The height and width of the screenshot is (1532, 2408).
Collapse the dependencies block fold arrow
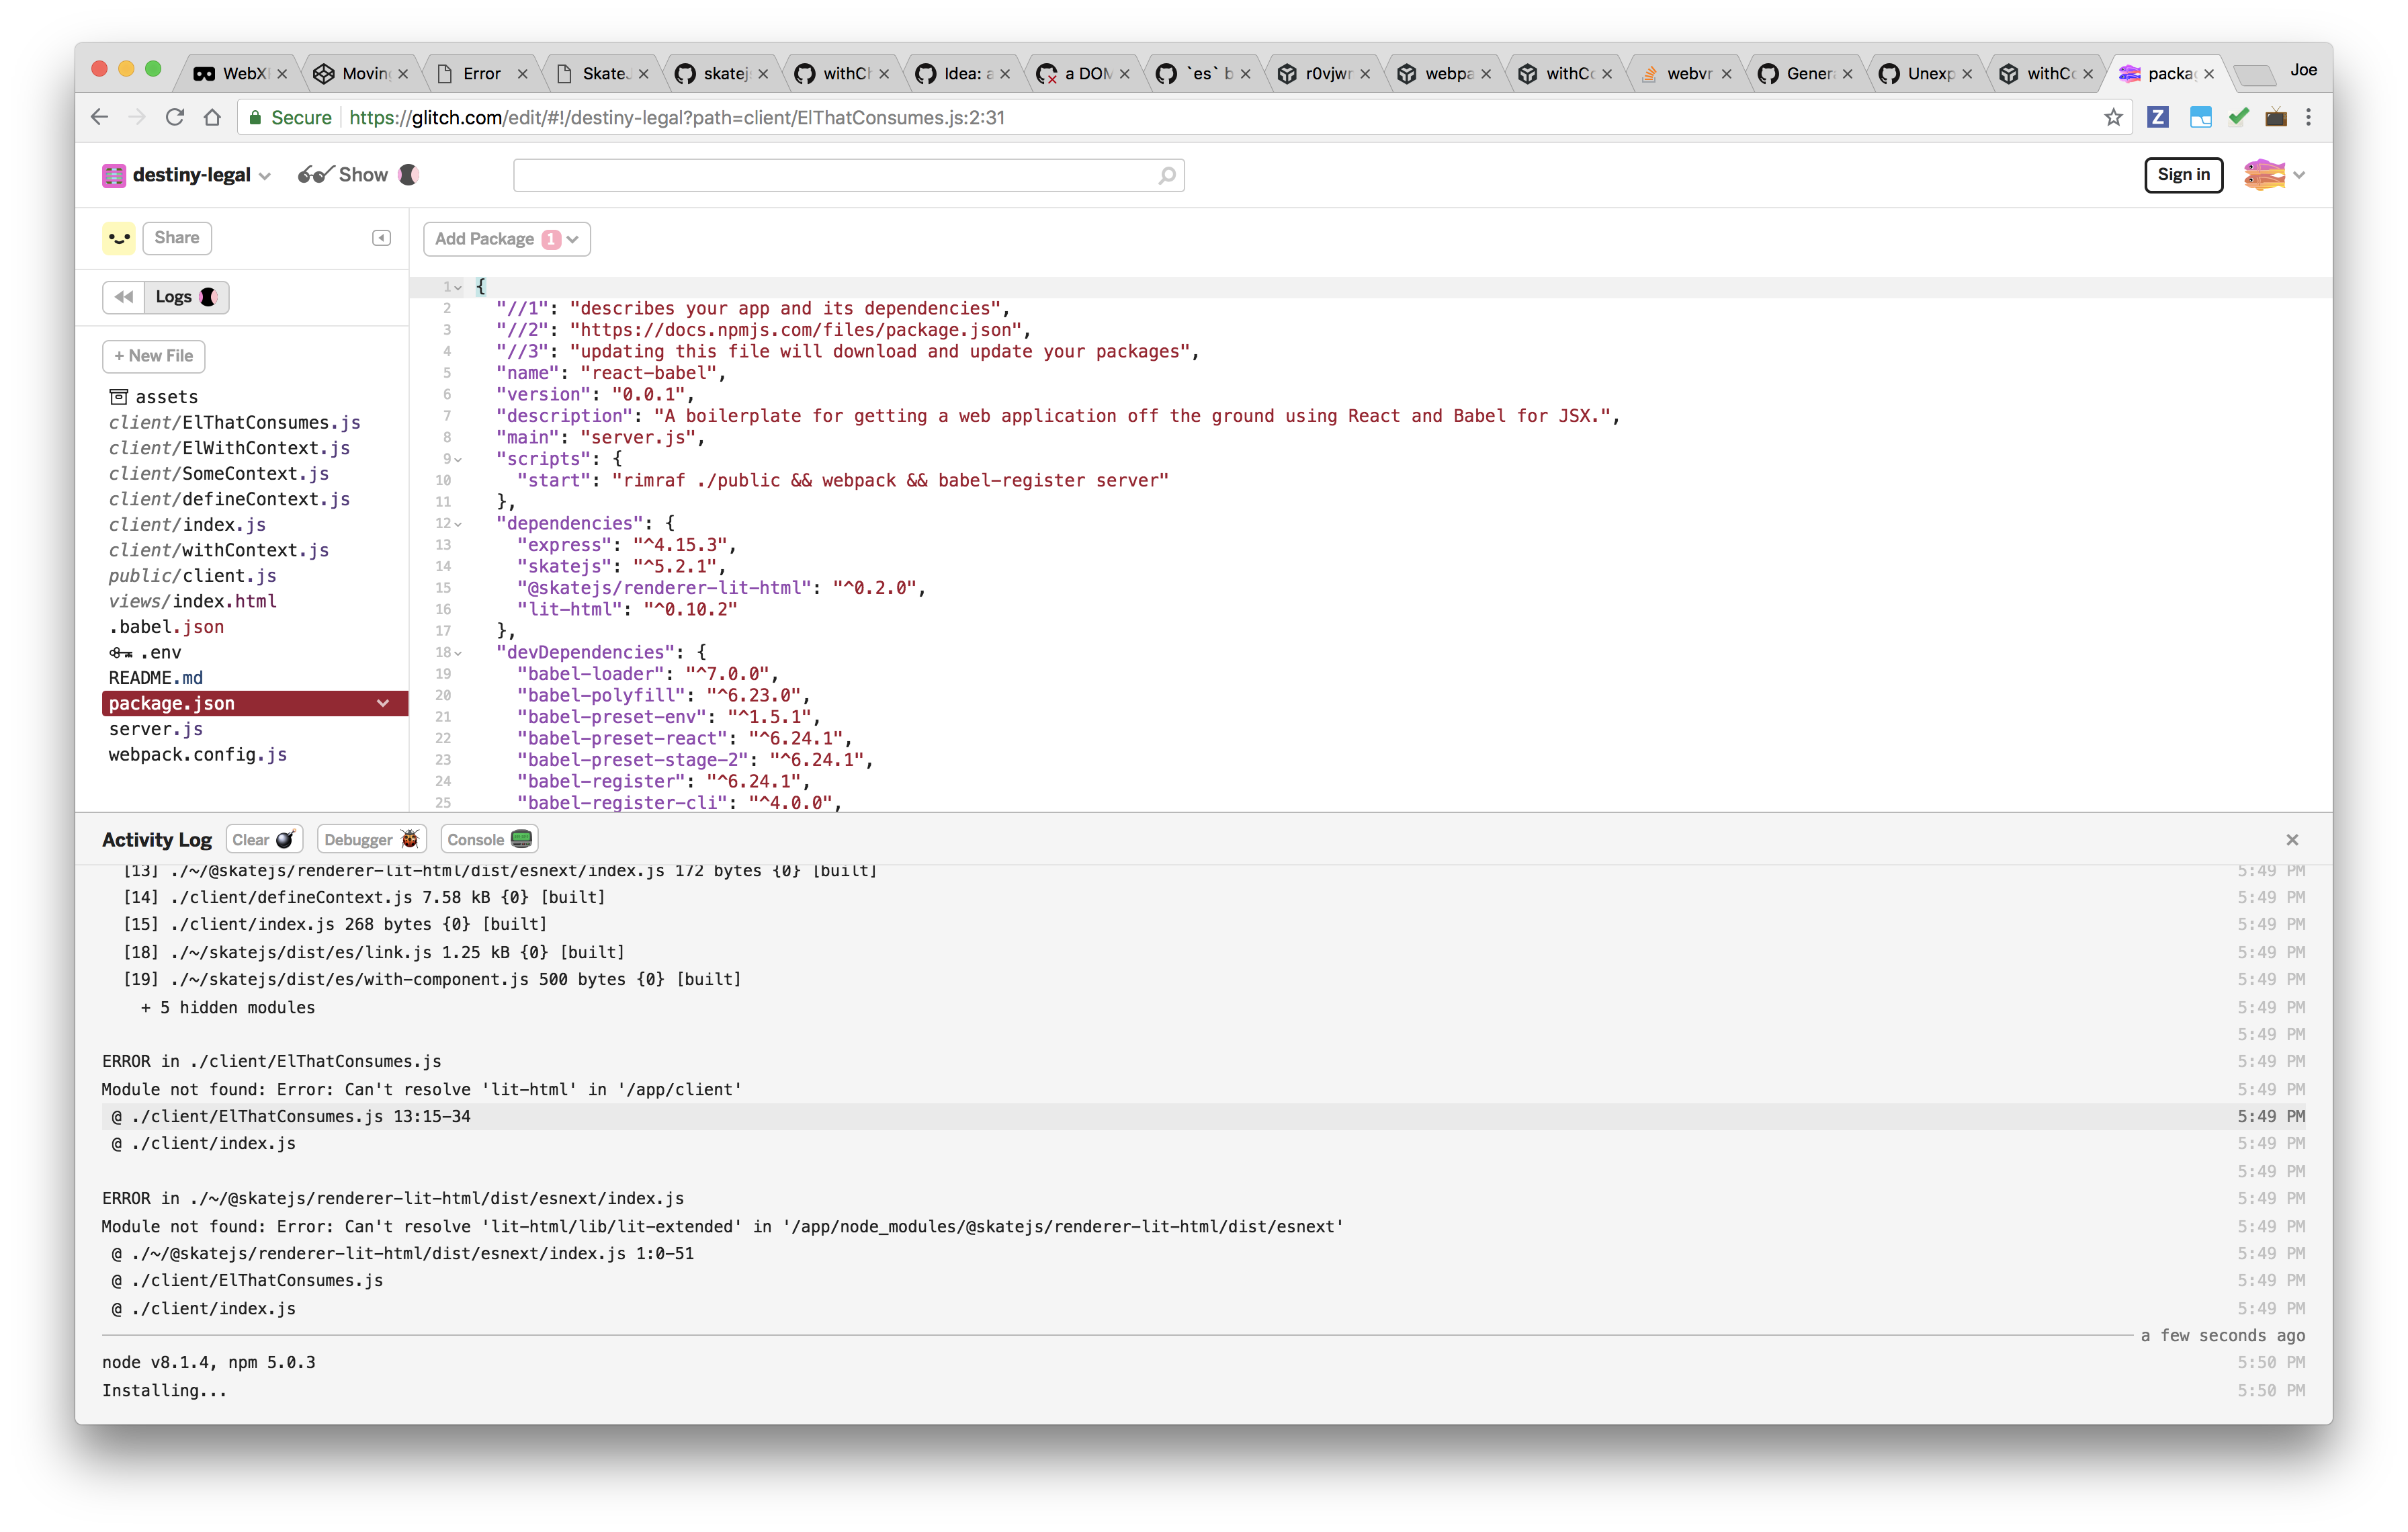click(x=459, y=523)
